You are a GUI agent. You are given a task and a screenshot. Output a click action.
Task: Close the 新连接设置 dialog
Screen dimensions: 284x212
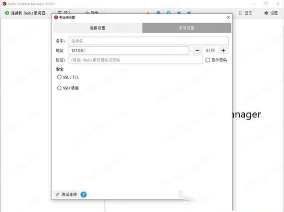229,17
